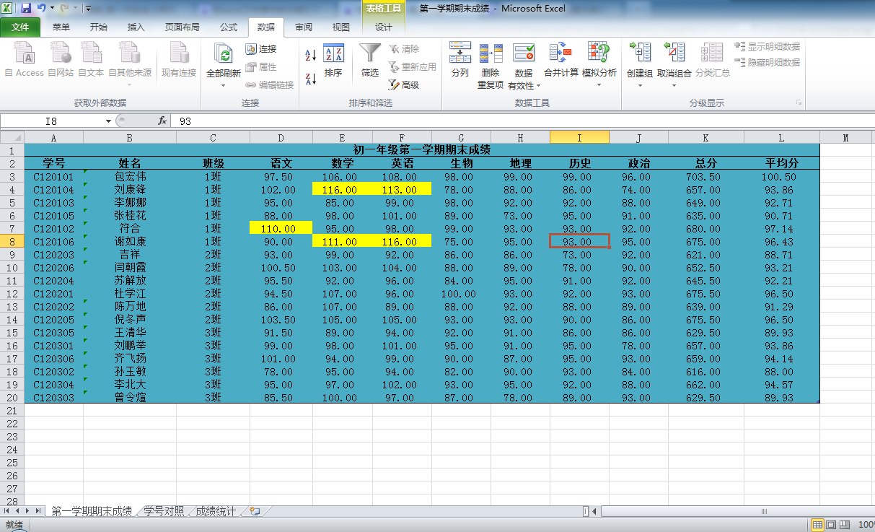The height and width of the screenshot is (532, 875).
Task: Expand the 全部刷新 dropdown arrow
Action: (224, 86)
